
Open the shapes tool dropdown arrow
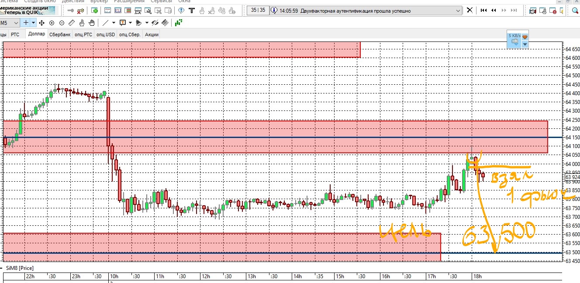tap(147, 23)
